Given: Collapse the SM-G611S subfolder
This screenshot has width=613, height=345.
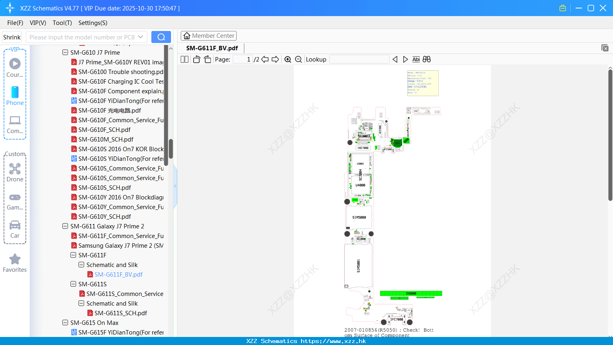Looking at the screenshot, I should (73, 284).
